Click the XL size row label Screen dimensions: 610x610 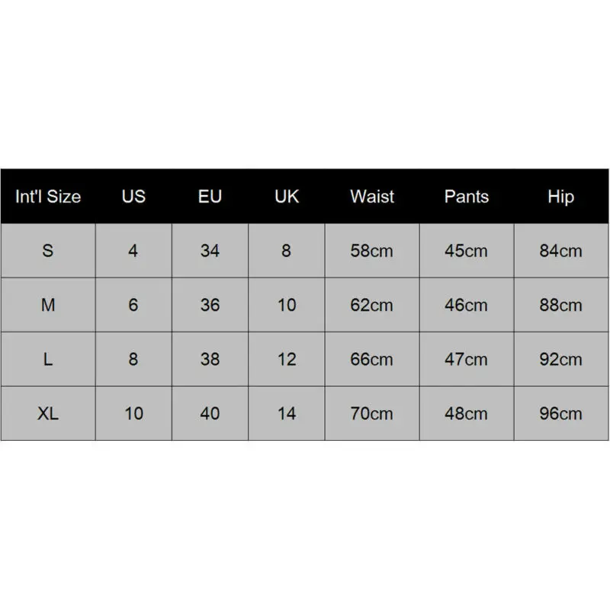pyautogui.click(x=48, y=413)
